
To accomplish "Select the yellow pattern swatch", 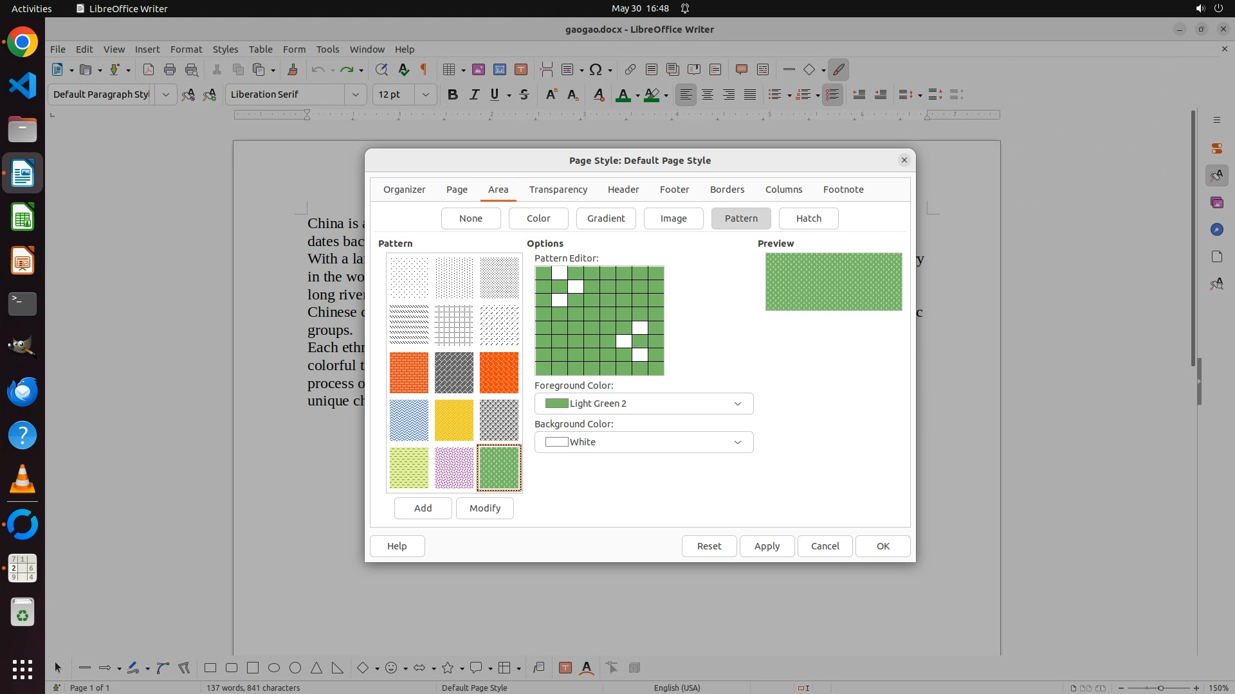I will [453, 420].
